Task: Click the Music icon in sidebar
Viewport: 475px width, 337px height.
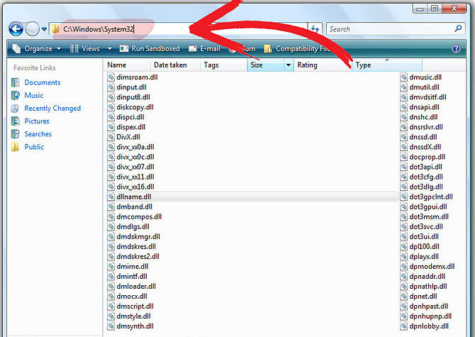Action: pyautogui.click(x=16, y=95)
